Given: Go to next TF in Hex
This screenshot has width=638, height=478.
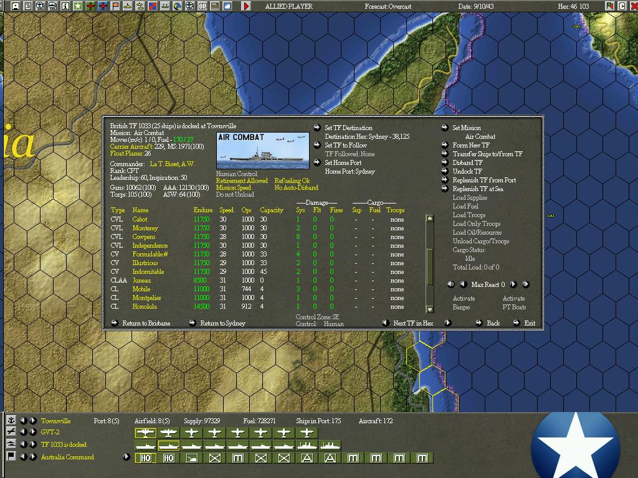Looking at the screenshot, I should point(447,323).
